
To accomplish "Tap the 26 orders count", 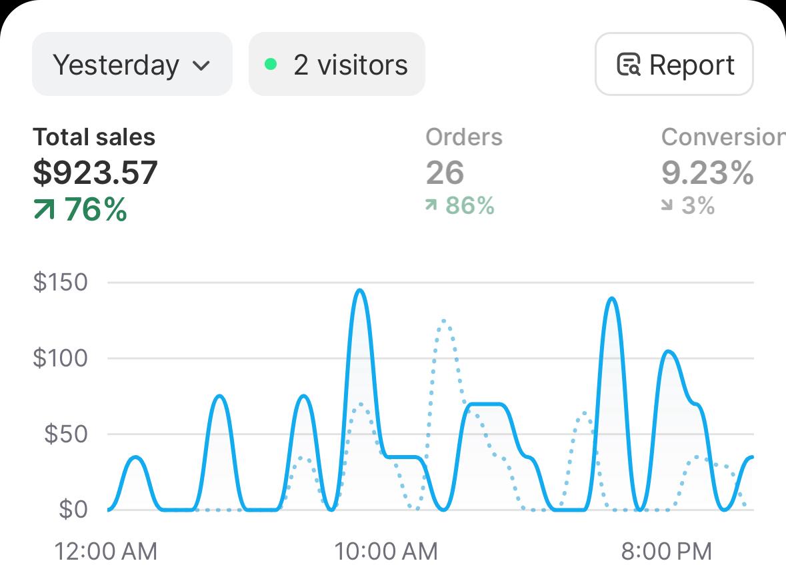I will 445,173.
